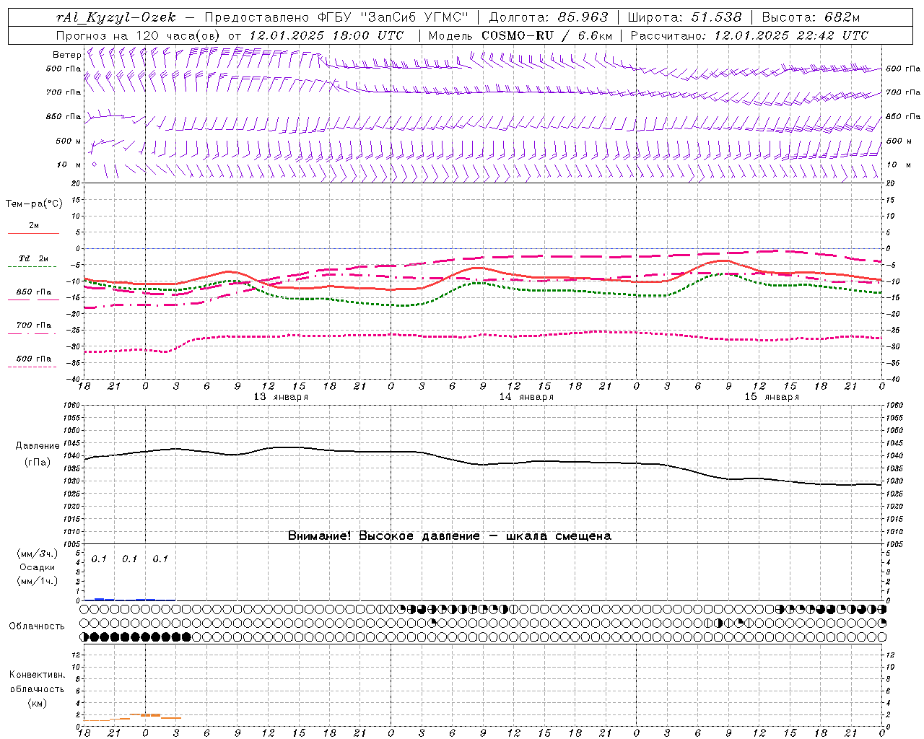Image resolution: width=924 pixels, height=739 pixels.
Task: Click the 2м temperature legend entry
Action: (x=34, y=225)
